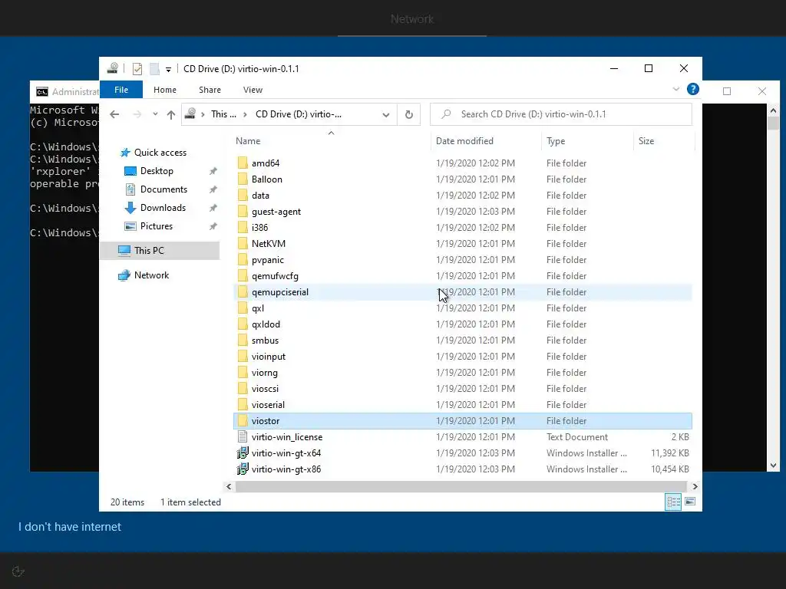Go back with the Back arrow
The height and width of the screenshot is (589, 786).
pyautogui.click(x=114, y=114)
